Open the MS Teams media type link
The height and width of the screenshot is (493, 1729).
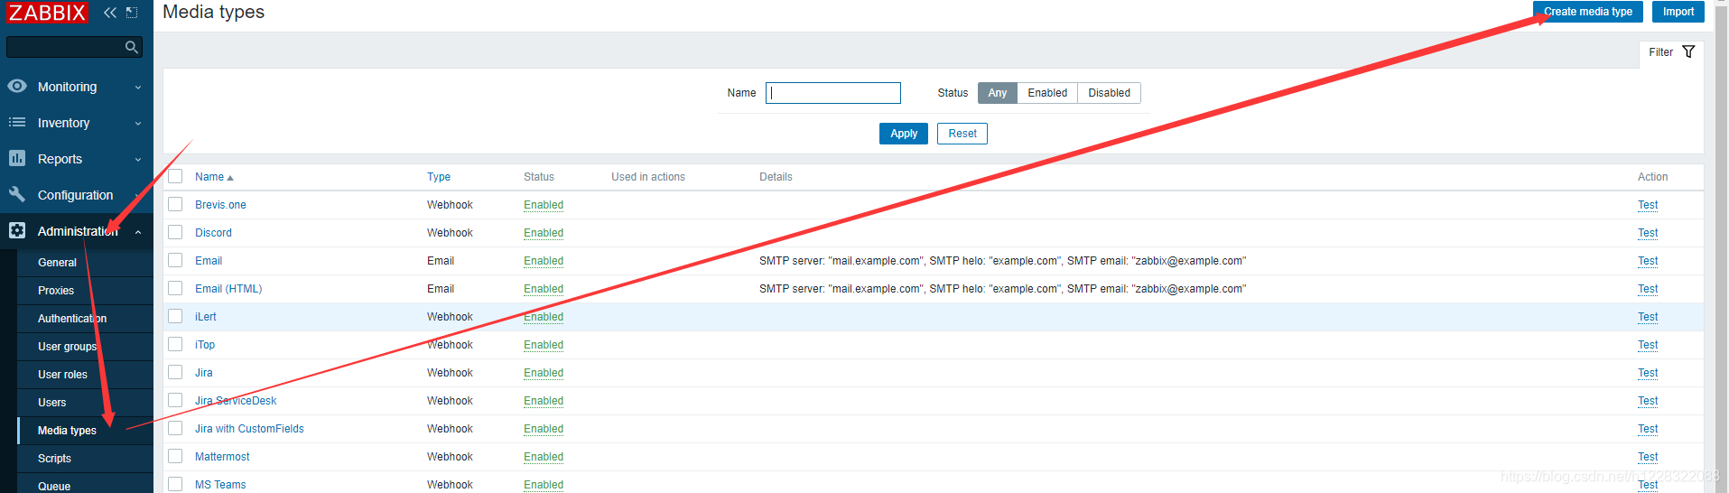pos(220,485)
